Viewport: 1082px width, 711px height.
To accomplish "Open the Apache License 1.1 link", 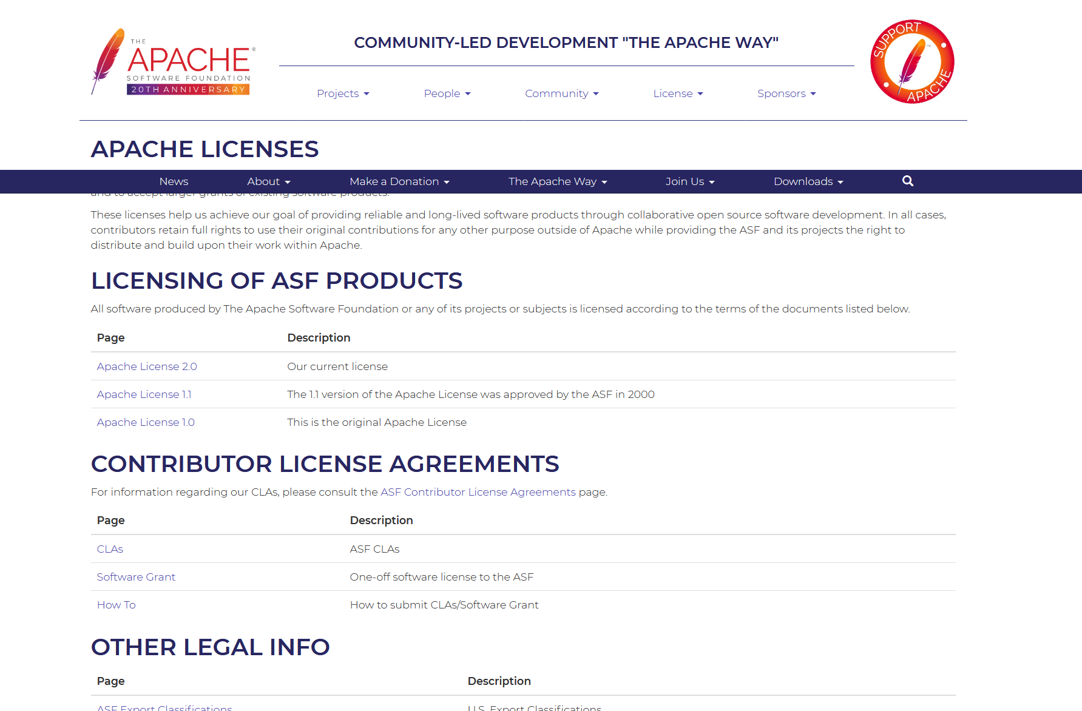I will coord(144,394).
